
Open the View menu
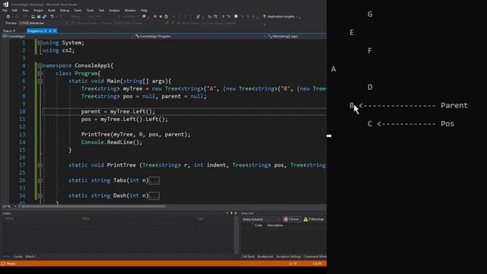click(25, 10)
